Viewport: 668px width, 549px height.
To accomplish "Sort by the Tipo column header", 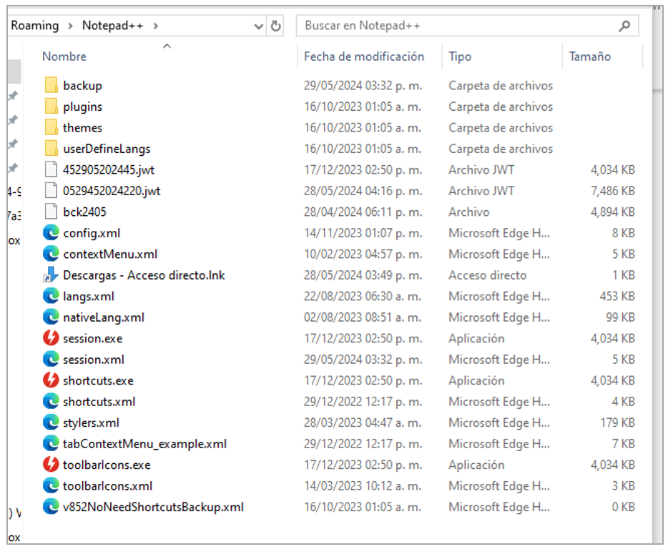I will pos(460,56).
